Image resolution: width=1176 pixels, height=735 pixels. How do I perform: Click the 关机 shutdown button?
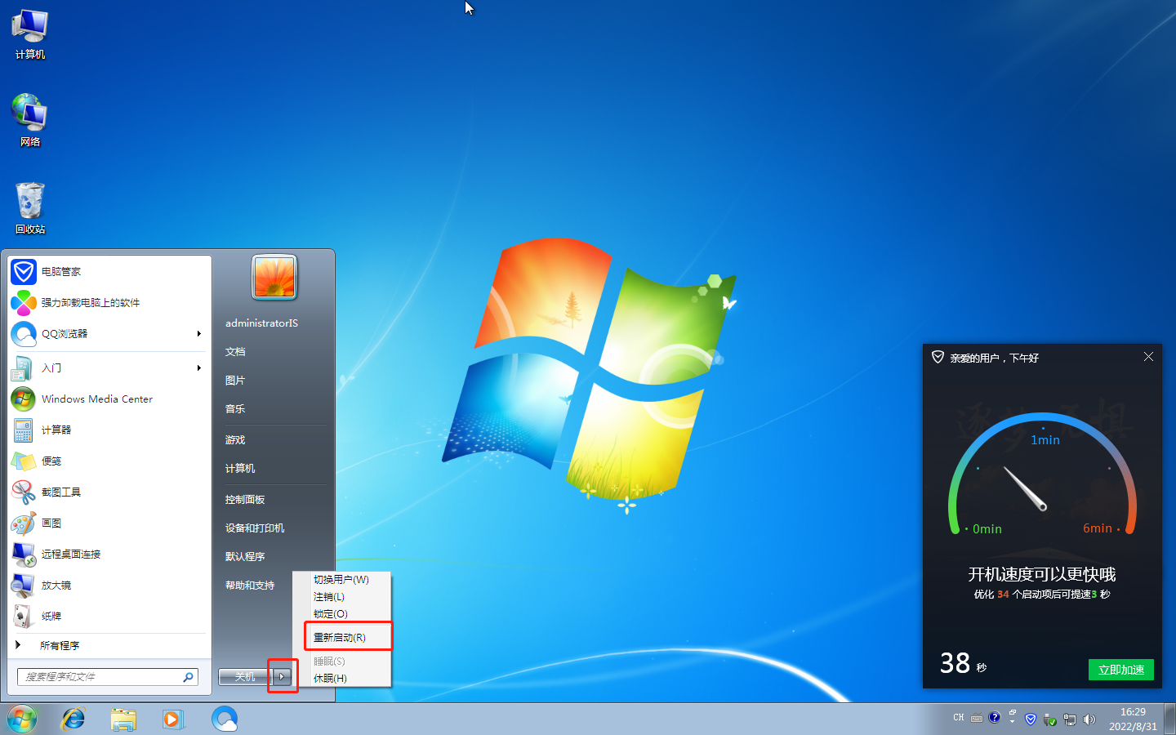(245, 677)
